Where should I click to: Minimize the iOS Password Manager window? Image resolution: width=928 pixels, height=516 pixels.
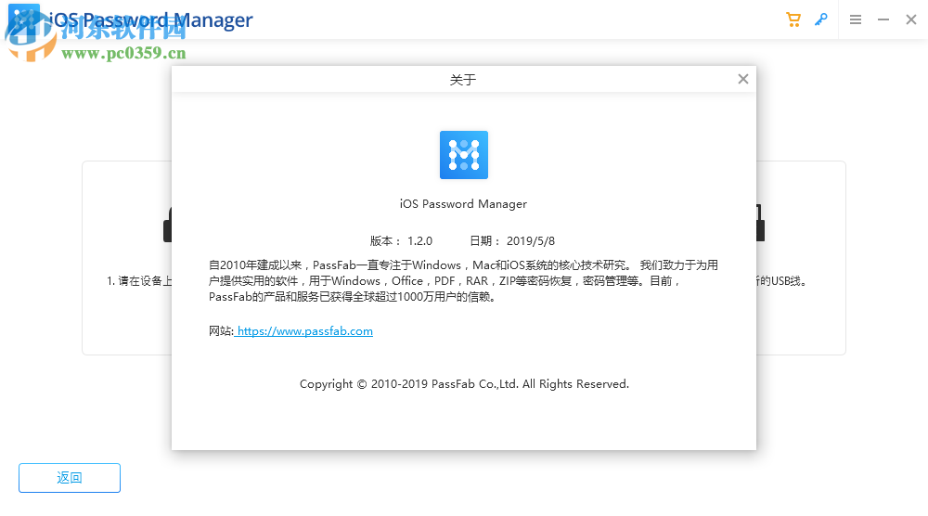pyautogui.click(x=883, y=19)
